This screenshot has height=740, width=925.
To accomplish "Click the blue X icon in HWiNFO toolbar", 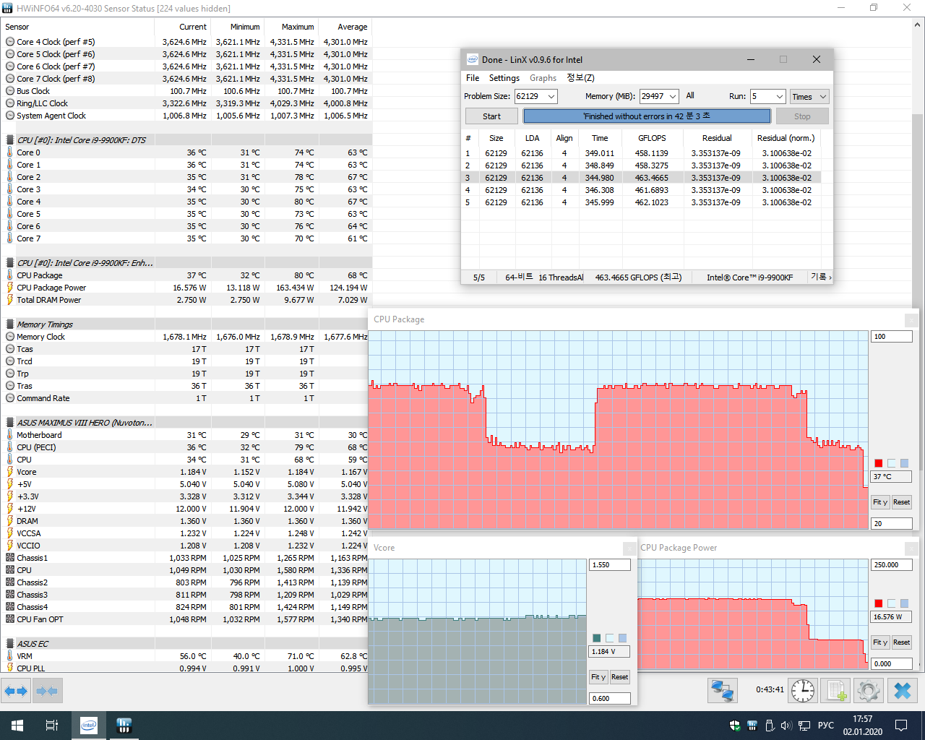I will pos(903,691).
